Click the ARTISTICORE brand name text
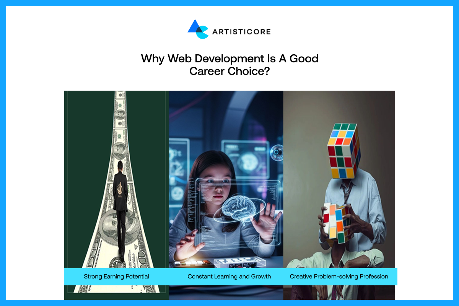459x306 pixels. tap(241, 32)
